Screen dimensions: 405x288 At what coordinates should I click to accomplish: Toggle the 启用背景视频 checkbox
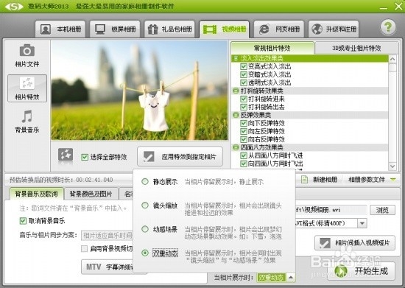coord(85,248)
